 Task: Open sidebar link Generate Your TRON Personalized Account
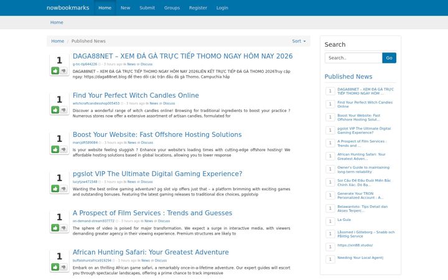click(360, 195)
